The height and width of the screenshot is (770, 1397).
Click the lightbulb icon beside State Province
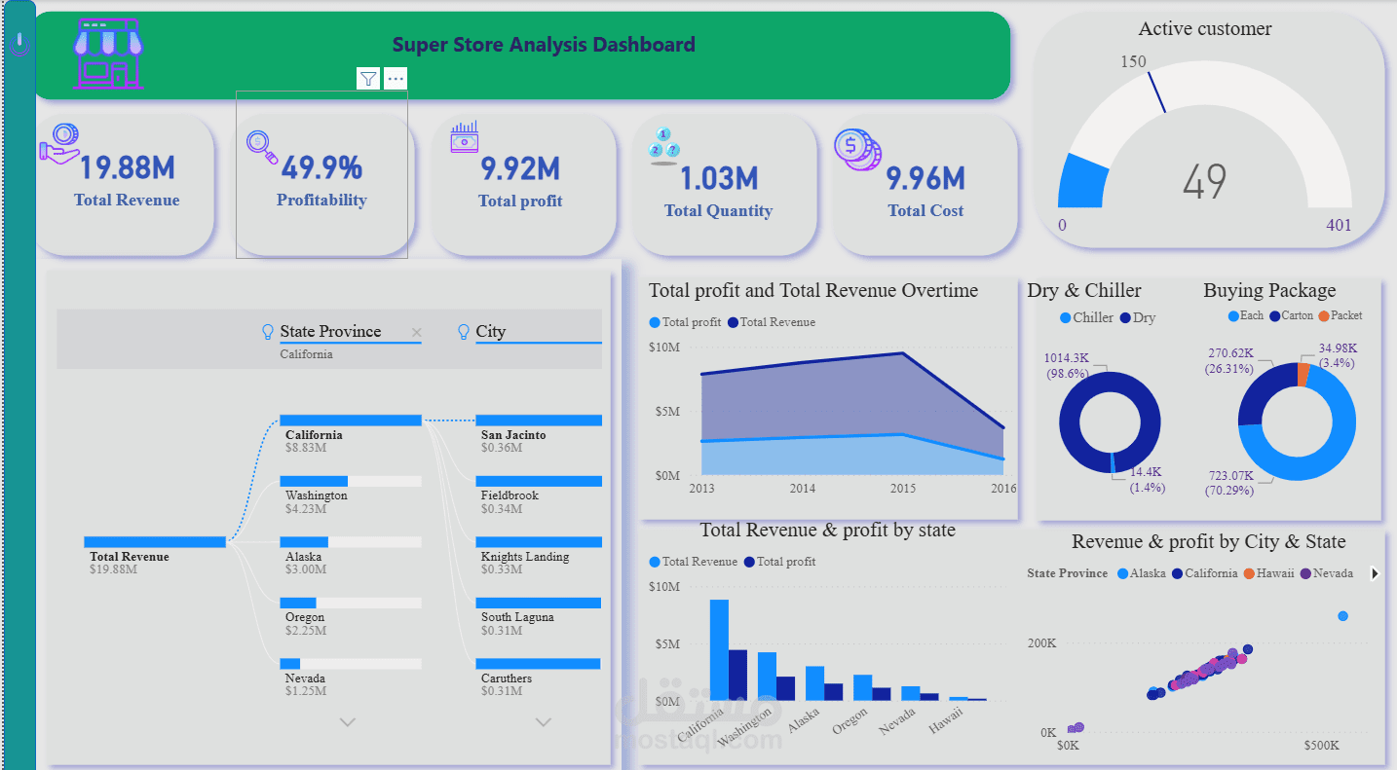click(269, 332)
